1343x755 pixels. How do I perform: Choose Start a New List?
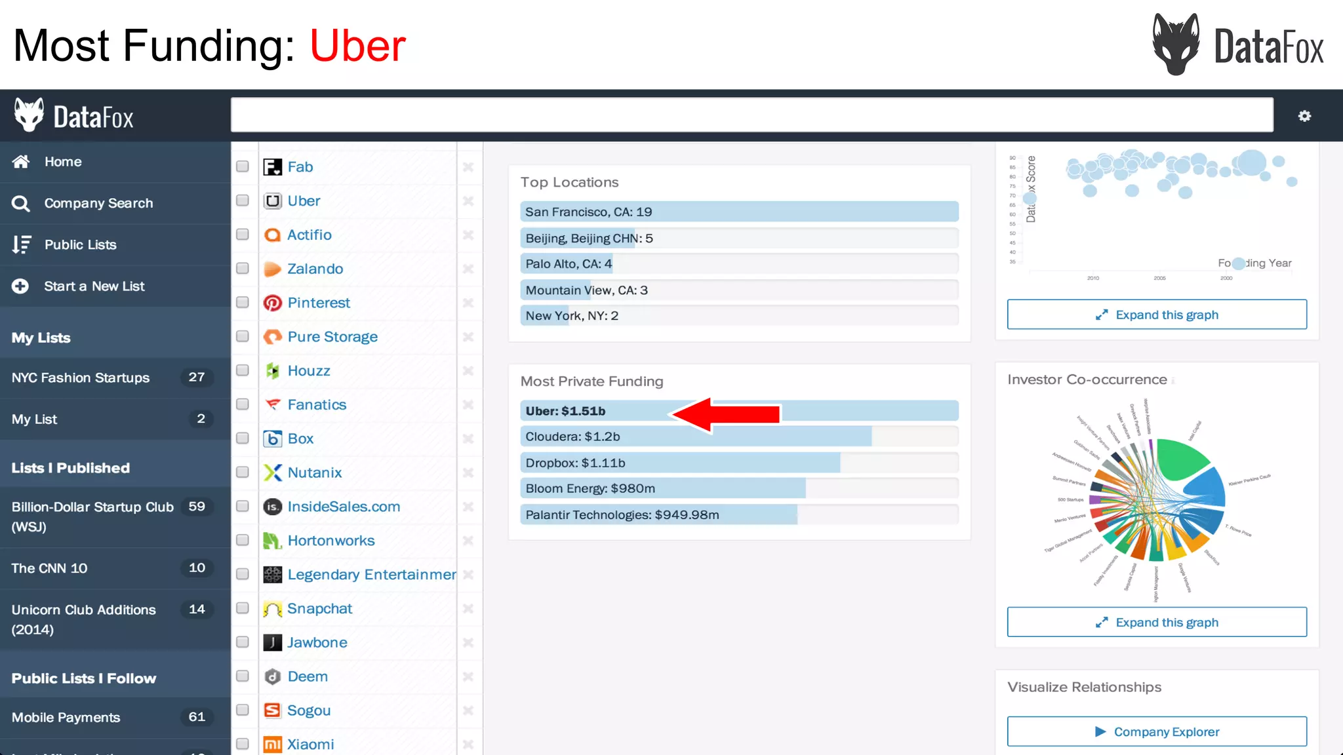pyautogui.click(x=115, y=286)
